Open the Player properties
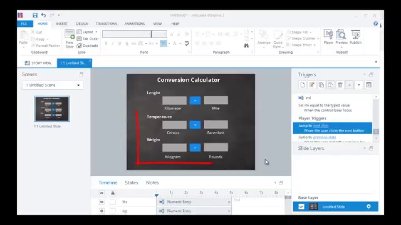The width and height of the screenshot is (401, 225). (328, 37)
